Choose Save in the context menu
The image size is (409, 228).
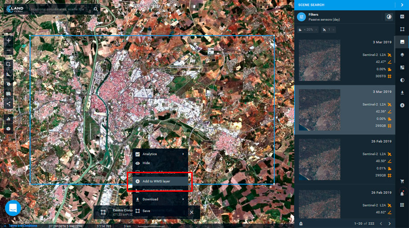pos(160,211)
